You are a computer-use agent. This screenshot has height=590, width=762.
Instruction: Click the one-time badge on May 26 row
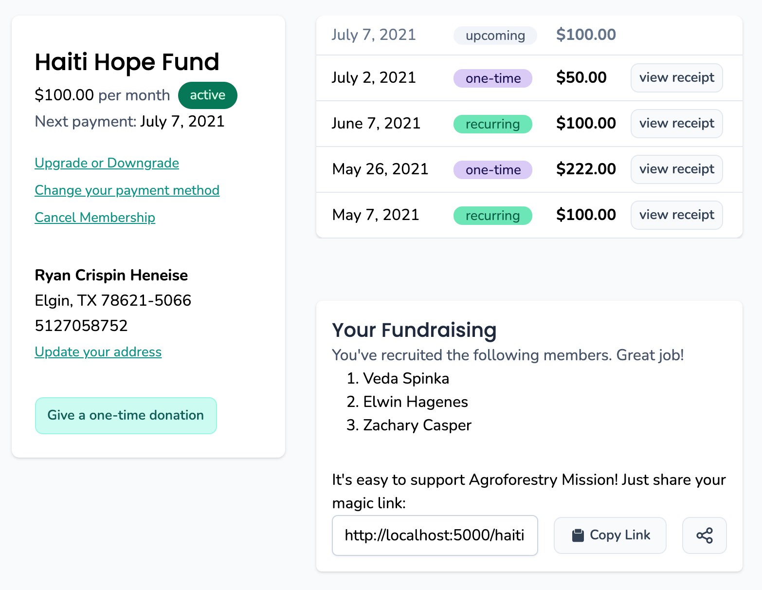coord(492,170)
